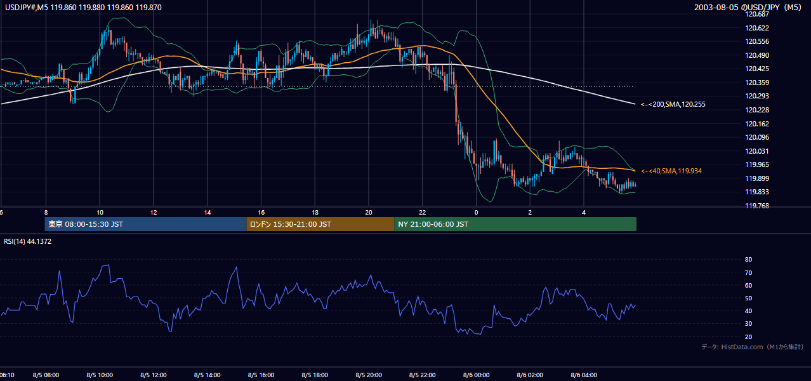Image resolution: width=811 pixels, height=381 pixels.
Task: Click hour tick 0 under price chart
Action: [x=476, y=212]
